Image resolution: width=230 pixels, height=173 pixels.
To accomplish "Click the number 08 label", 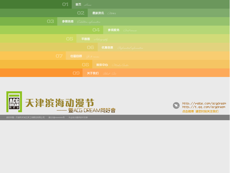I will pyautogui.click(x=85, y=65).
